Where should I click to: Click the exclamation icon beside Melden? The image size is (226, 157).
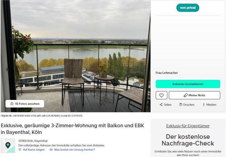[x=204, y=105]
